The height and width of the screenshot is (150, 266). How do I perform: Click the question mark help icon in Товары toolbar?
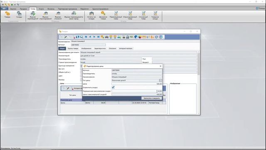[x=161, y=37]
